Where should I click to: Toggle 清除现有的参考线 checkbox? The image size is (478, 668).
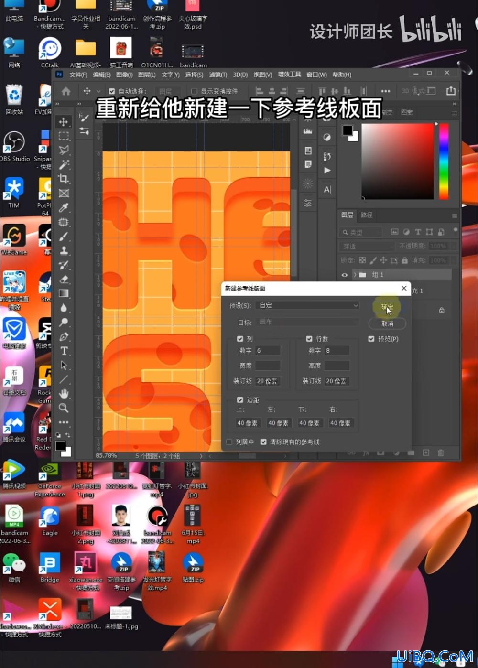coord(263,442)
